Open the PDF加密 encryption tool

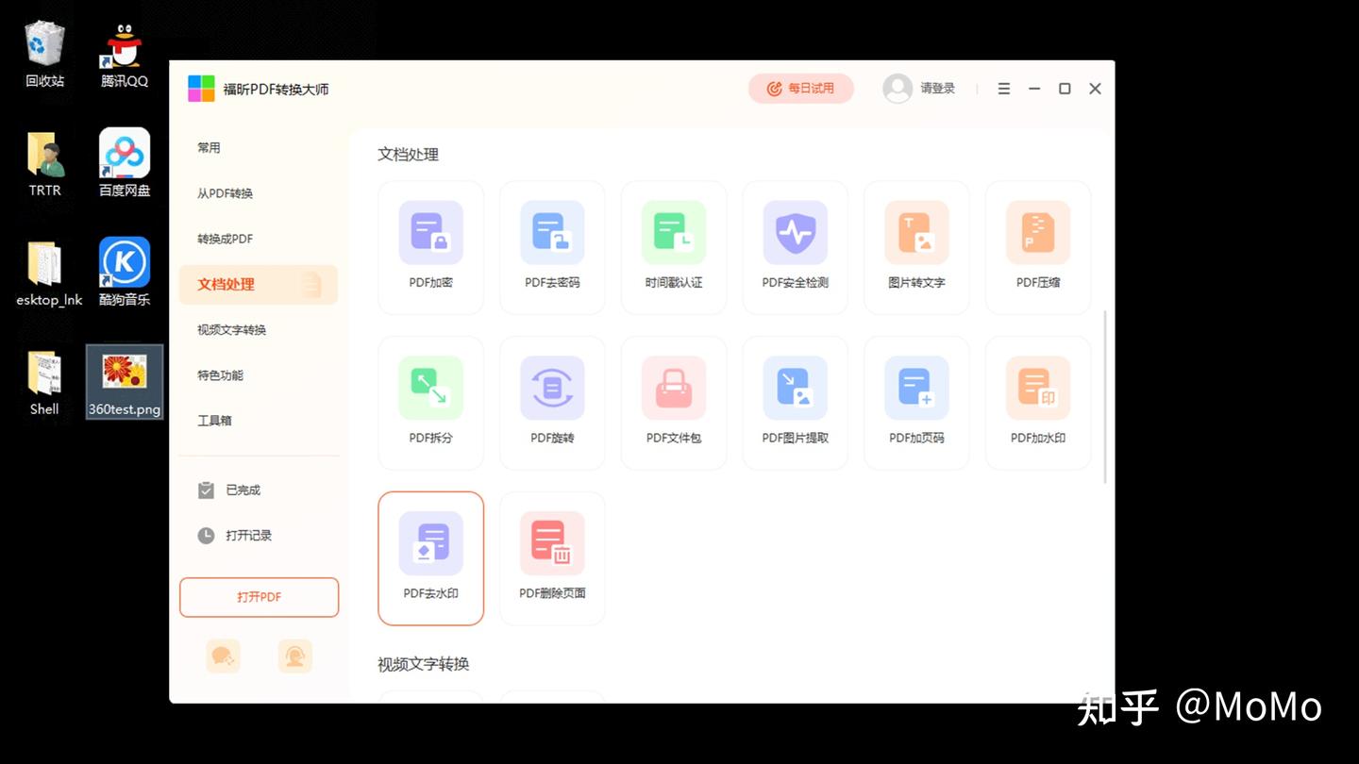pyautogui.click(x=430, y=248)
